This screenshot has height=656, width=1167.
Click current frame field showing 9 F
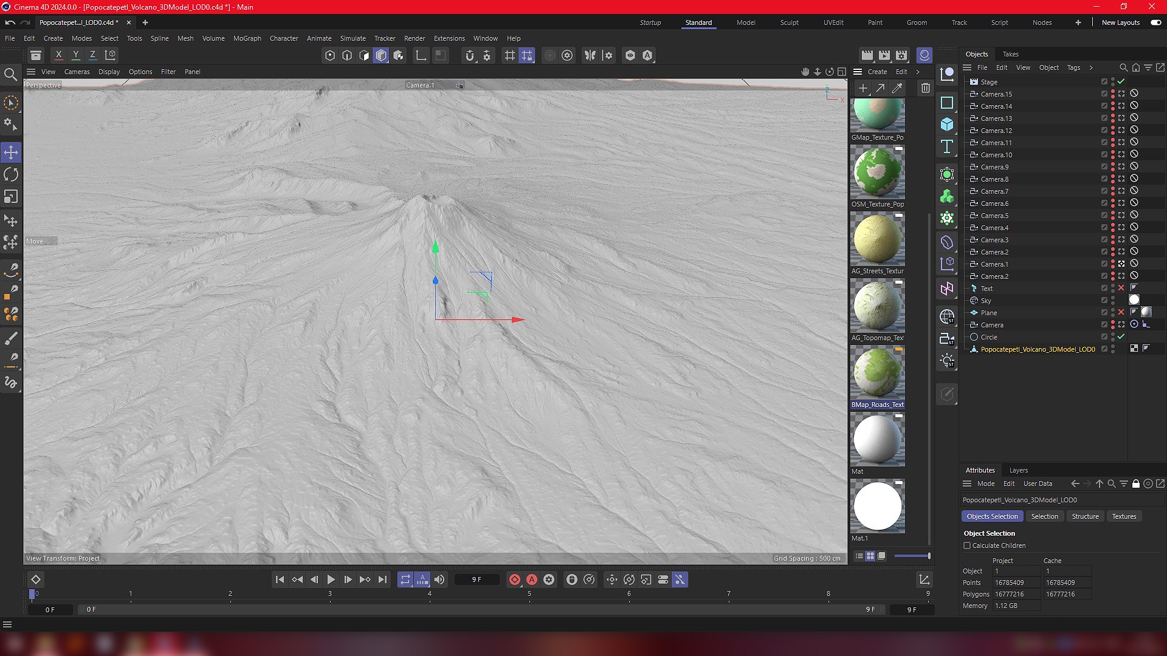[477, 579]
